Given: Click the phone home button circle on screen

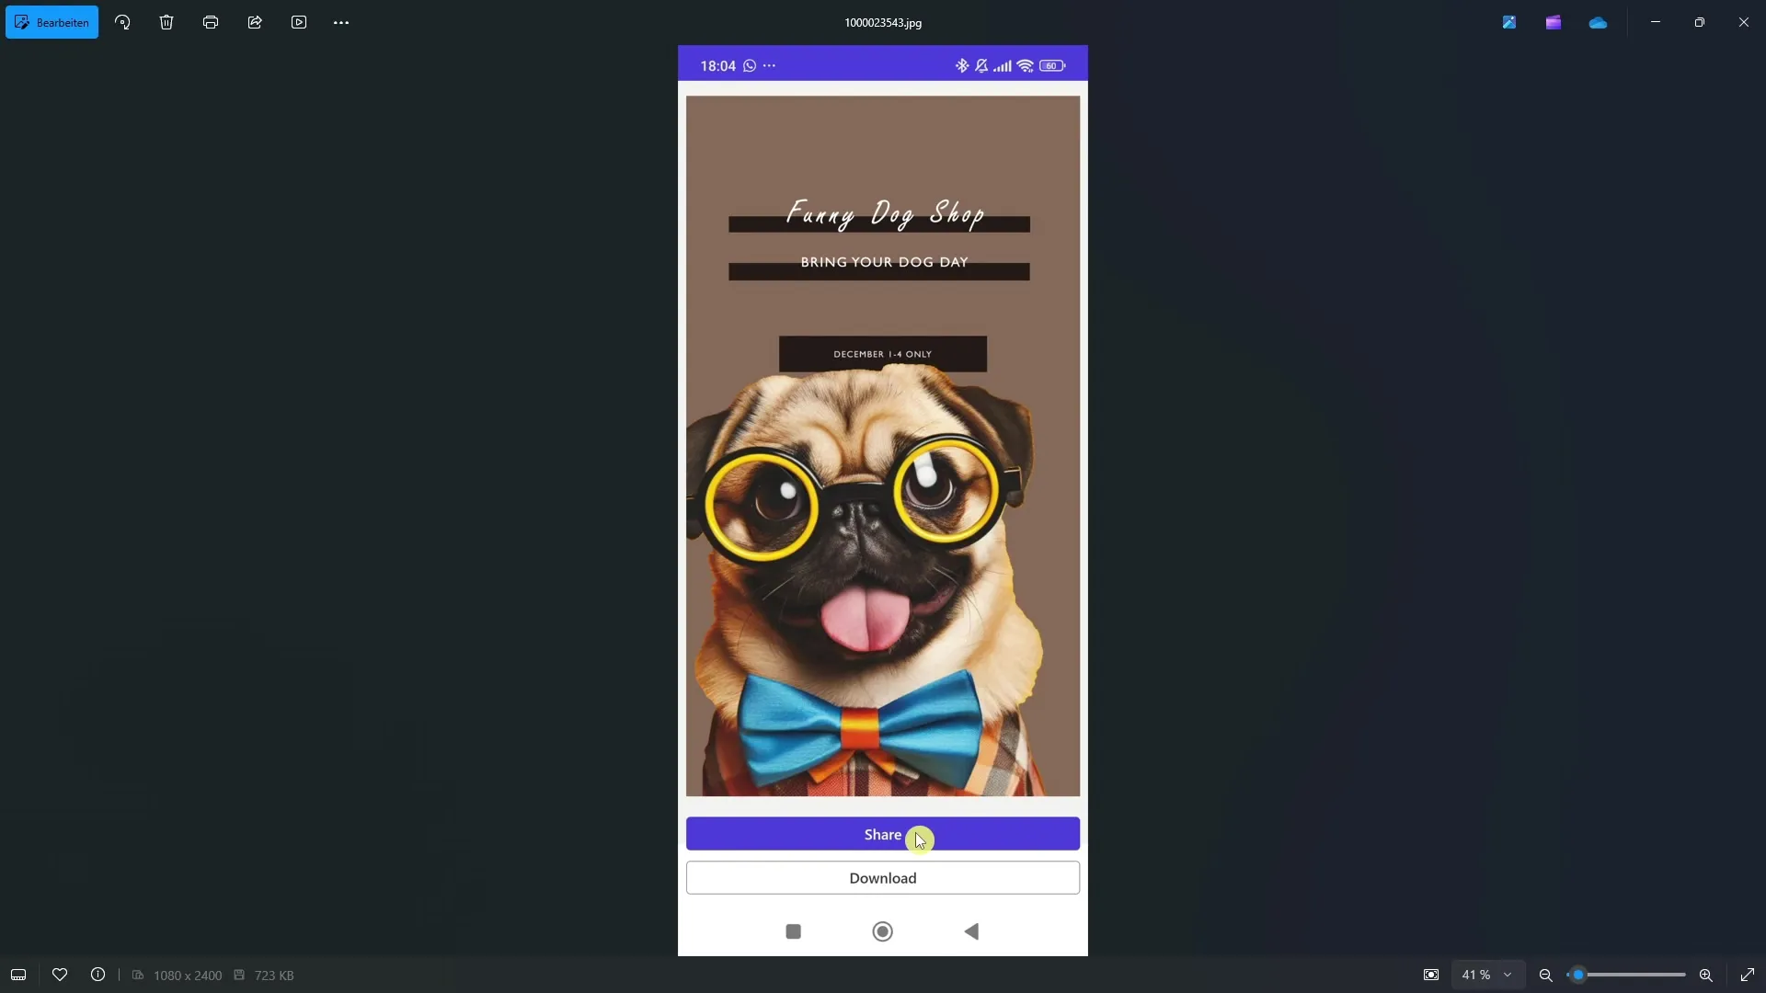Looking at the screenshot, I should coord(883,931).
